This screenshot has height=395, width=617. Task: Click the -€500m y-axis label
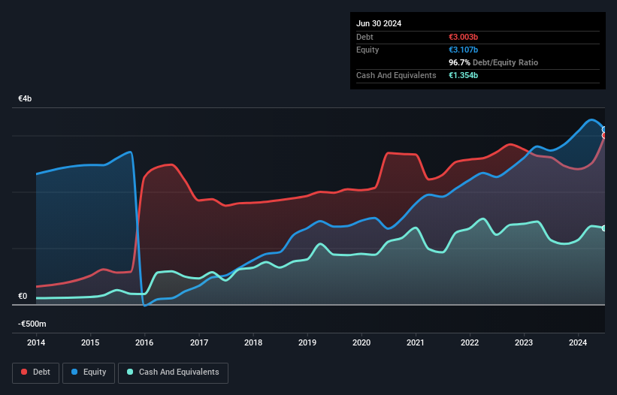click(x=32, y=324)
